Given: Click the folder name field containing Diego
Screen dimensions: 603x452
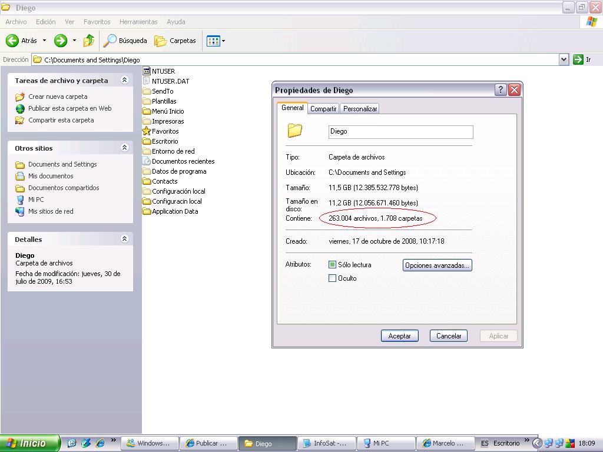Looking at the screenshot, I should coord(400,132).
